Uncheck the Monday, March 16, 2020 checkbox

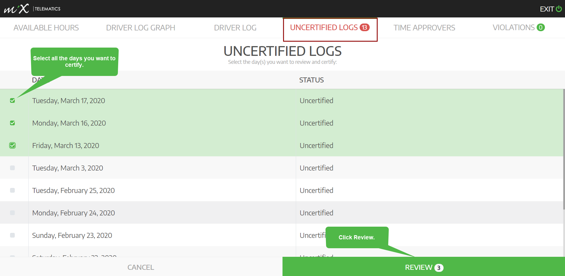tap(12, 123)
